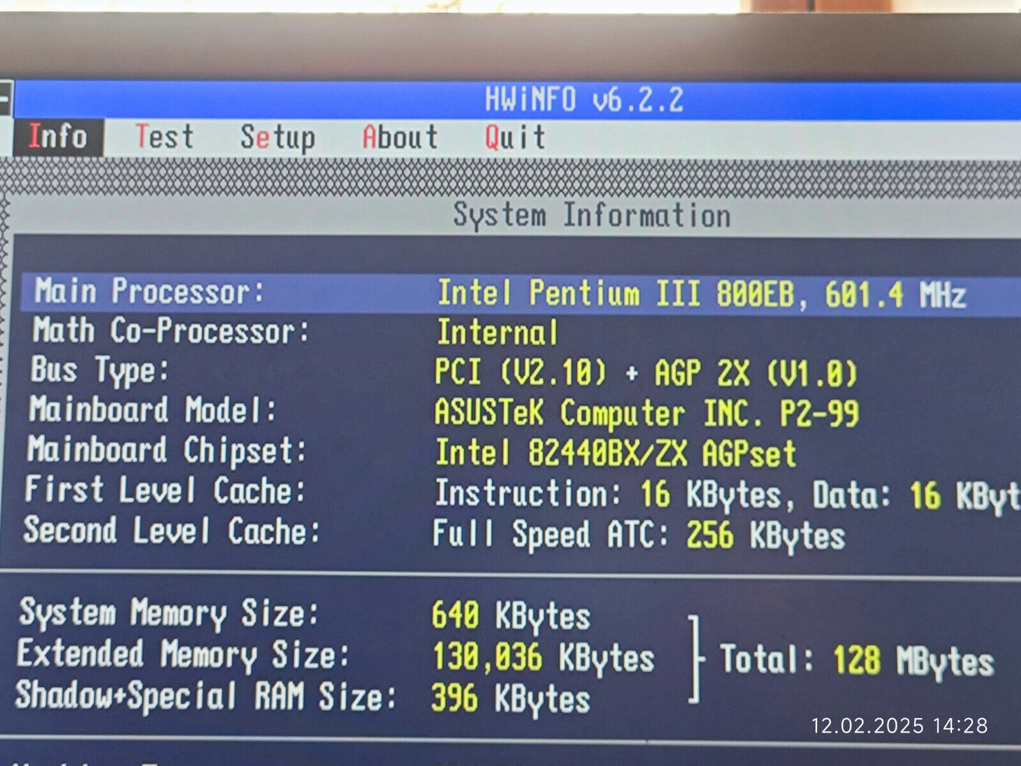Click the Second Level Cache label
The image size is (1021, 766).
[171, 531]
